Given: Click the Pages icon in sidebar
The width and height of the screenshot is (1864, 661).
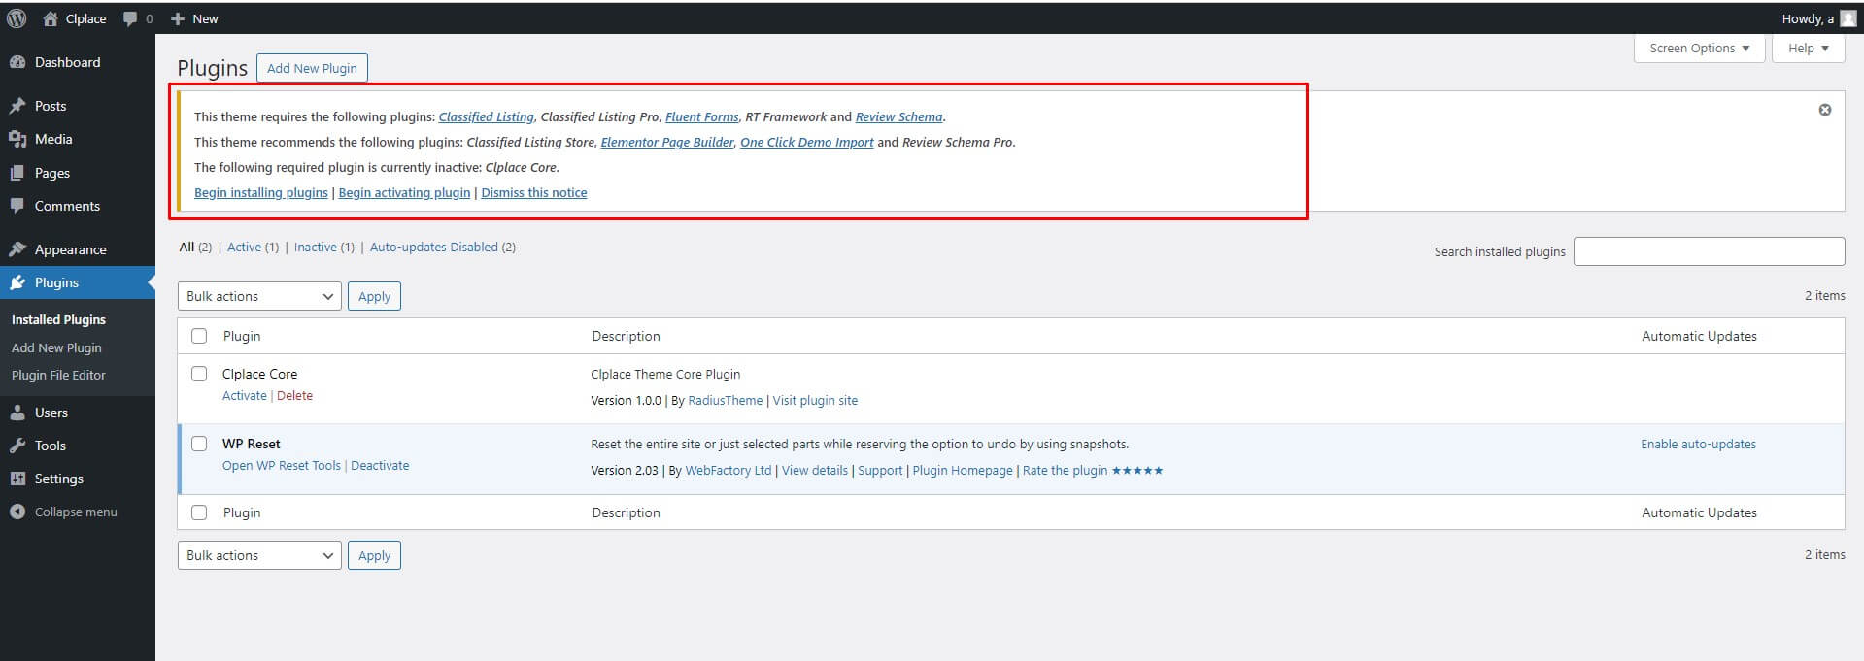Looking at the screenshot, I should tap(17, 173).
